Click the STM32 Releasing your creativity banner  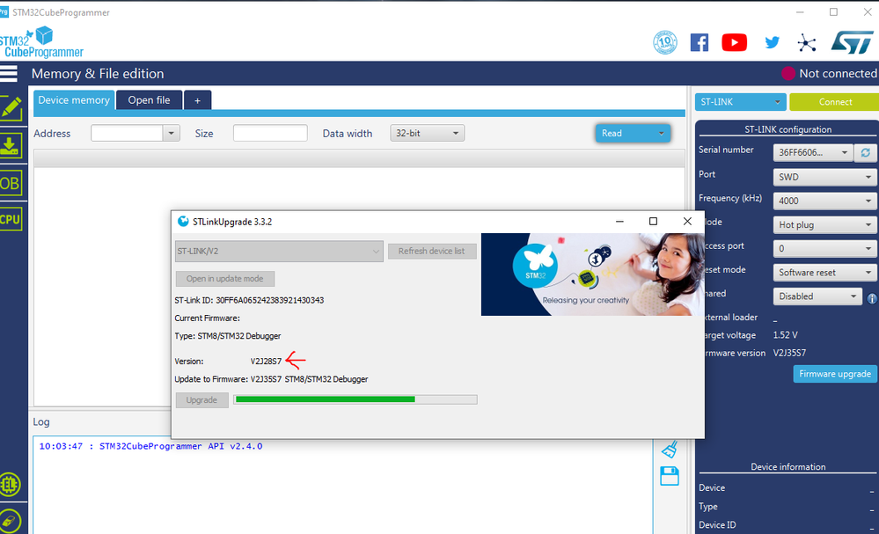pos(592,274)
